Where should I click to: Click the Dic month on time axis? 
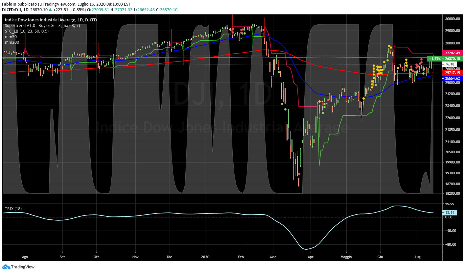click(x=170, y=257)
